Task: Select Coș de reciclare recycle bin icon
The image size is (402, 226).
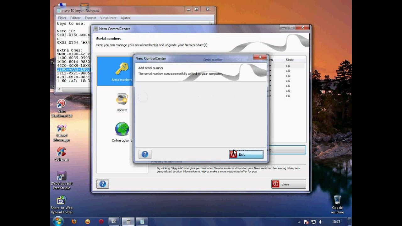Action: click(337, 205)
